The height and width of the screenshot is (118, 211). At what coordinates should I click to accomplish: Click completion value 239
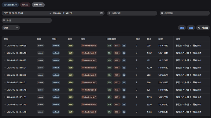click(x=149, y=46)
